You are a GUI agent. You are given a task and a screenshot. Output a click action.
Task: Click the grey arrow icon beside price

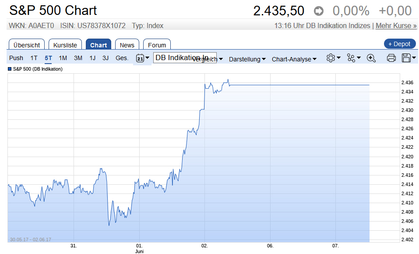[x=319, y=11]
